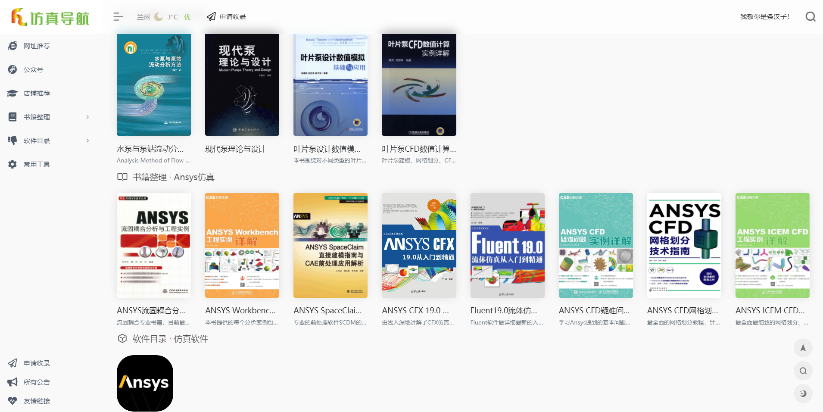Click the ANSYS流固耦合分... title text

pos(151,310)
